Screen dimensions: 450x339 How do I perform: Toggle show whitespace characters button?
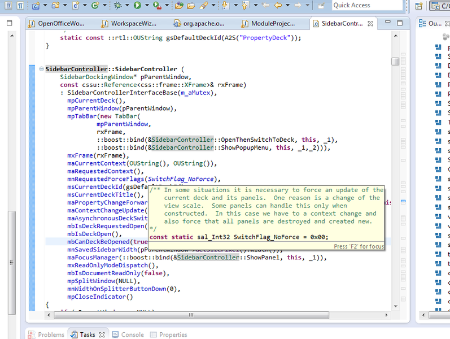click(x=20, y=5)
